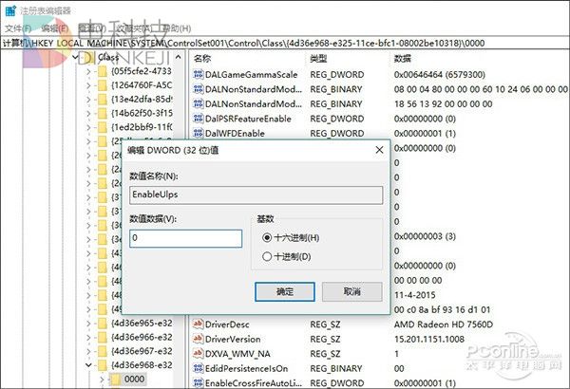This screenshot has height=389, width=570.
Task: Open the 帮助(H) menu
Action: click(177, 28)
